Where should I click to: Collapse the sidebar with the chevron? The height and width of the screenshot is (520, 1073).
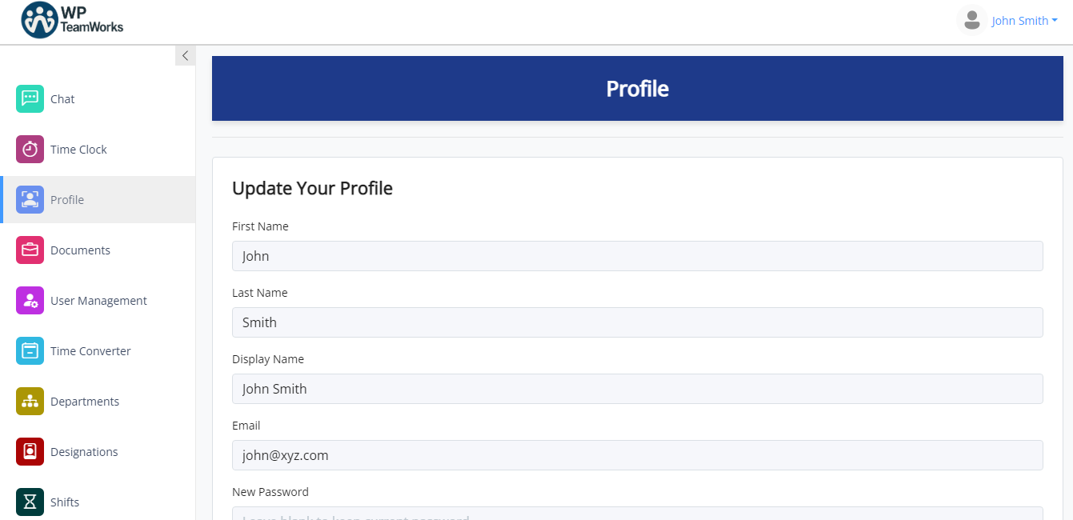point(185,54)
